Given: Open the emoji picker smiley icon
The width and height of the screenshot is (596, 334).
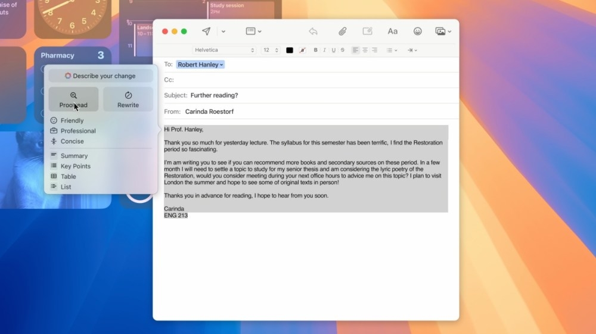Looking at the screenshot, I should [417, 32].
